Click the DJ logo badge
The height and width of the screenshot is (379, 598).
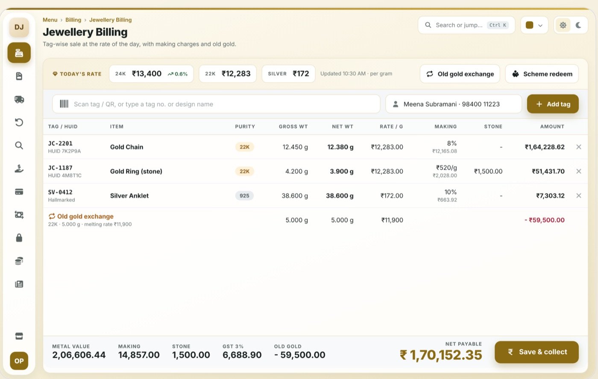pos(19,27)
